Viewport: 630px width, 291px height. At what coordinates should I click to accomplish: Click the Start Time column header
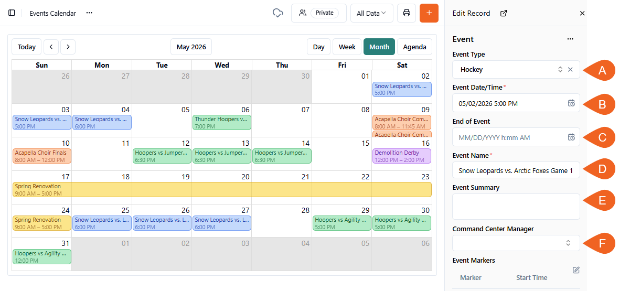point(532,278)
